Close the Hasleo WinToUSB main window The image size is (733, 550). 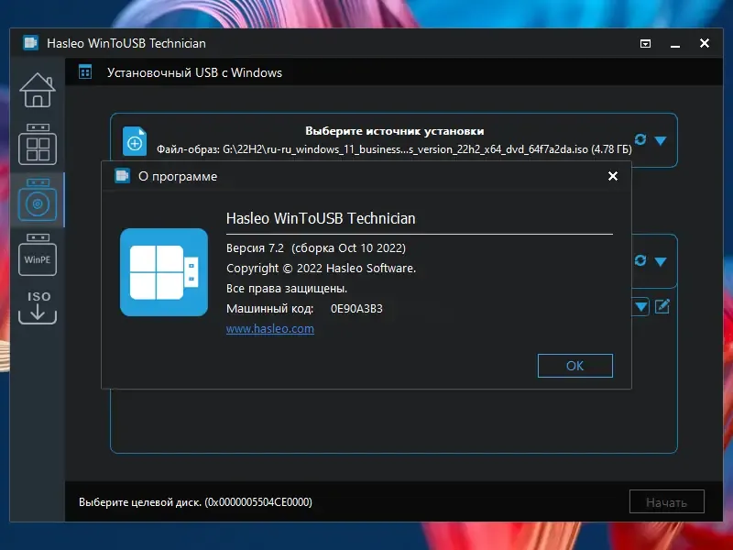(x=705, y=43)
